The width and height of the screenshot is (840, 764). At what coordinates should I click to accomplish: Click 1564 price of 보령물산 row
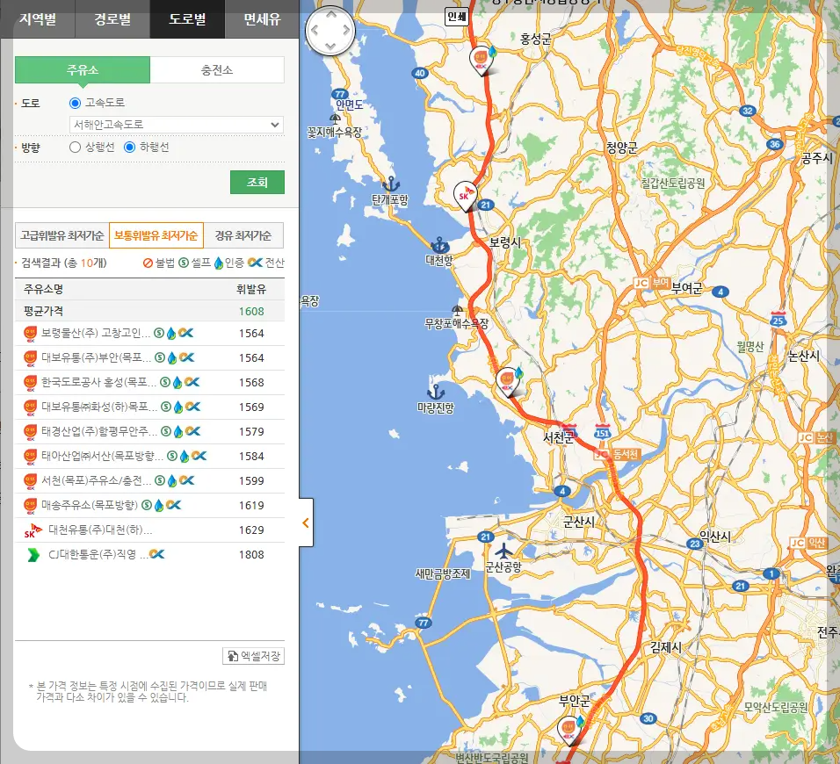(x=251, y=334)
